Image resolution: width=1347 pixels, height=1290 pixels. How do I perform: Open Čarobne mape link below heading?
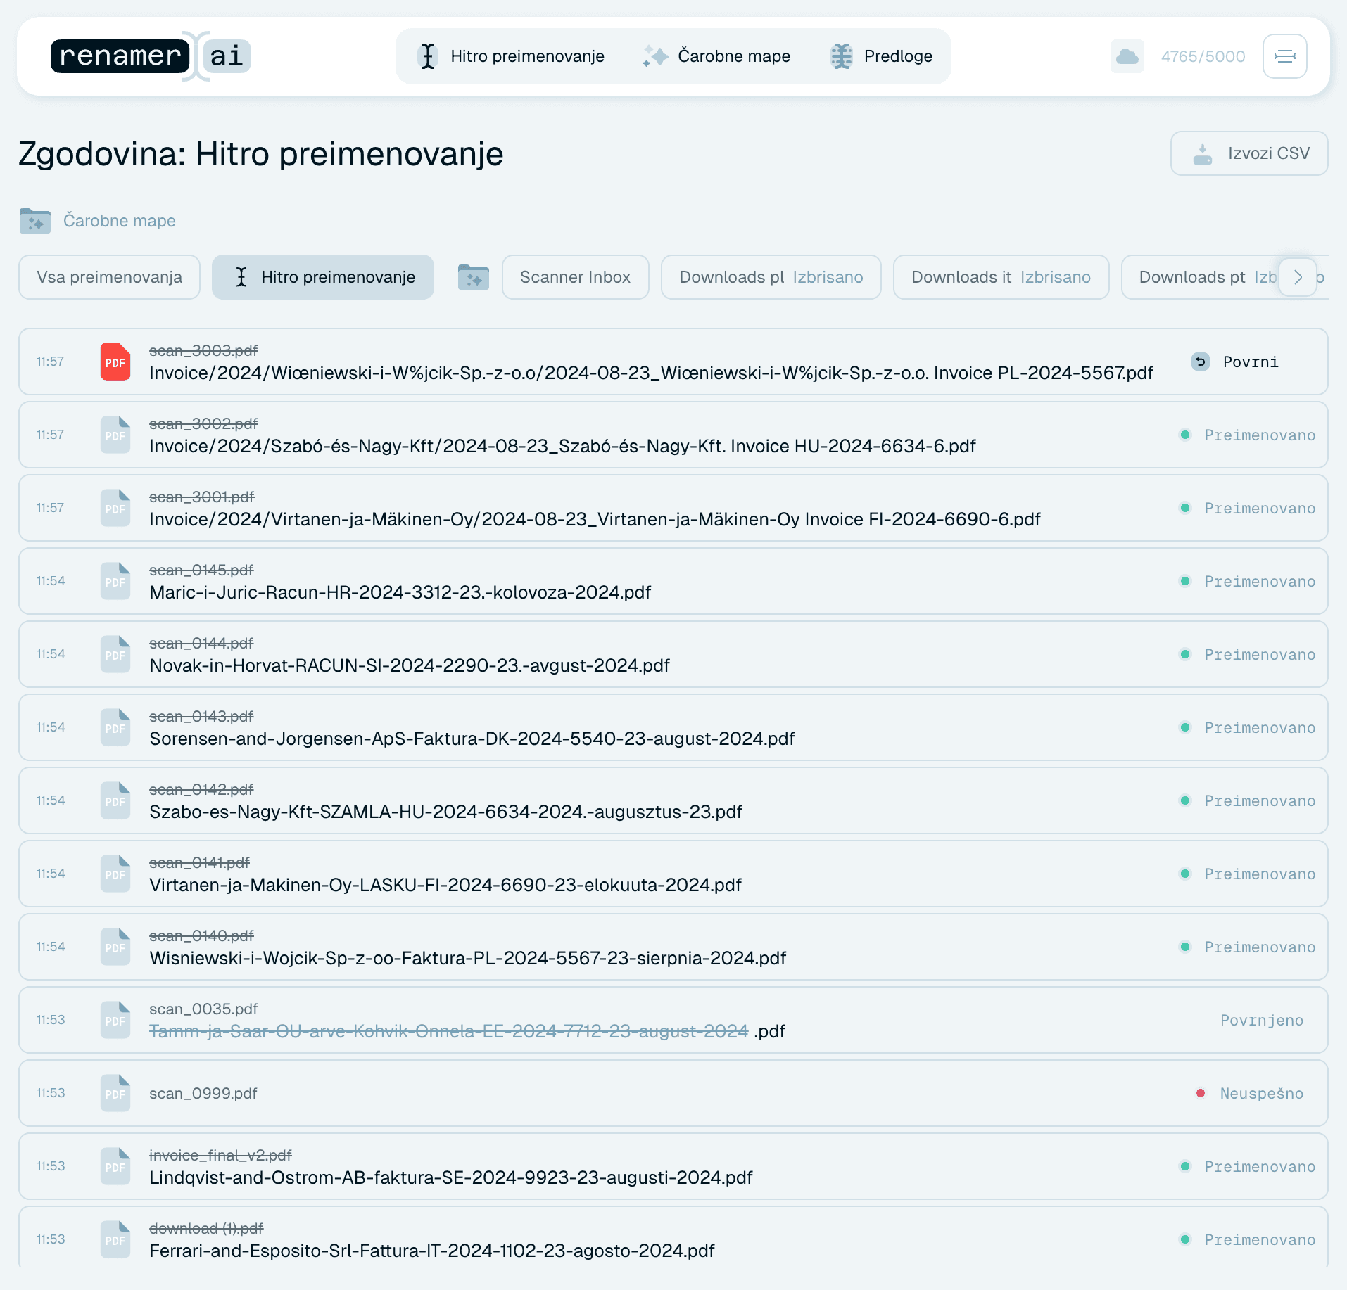[x=120, y=221]
